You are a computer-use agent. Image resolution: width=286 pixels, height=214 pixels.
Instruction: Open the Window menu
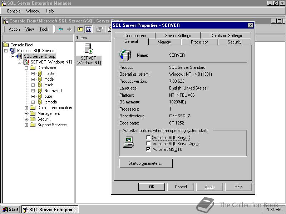[x=33, y=11]
